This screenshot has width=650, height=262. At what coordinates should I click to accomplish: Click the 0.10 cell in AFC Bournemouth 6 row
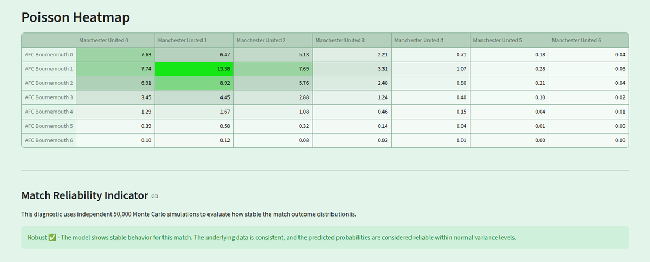pyautogui.click(x=115, y=140)
